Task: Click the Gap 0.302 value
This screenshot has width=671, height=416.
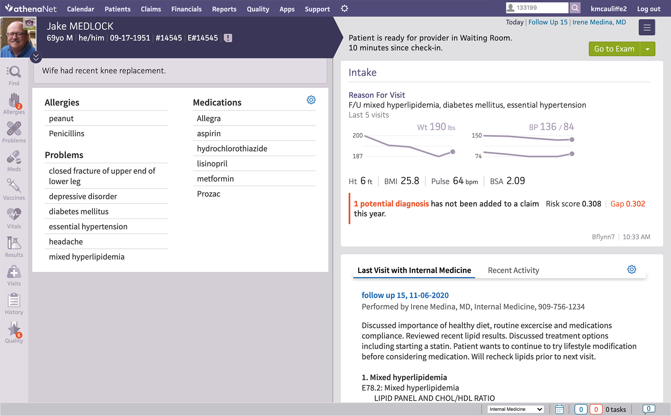Action: tap(628, 204)
